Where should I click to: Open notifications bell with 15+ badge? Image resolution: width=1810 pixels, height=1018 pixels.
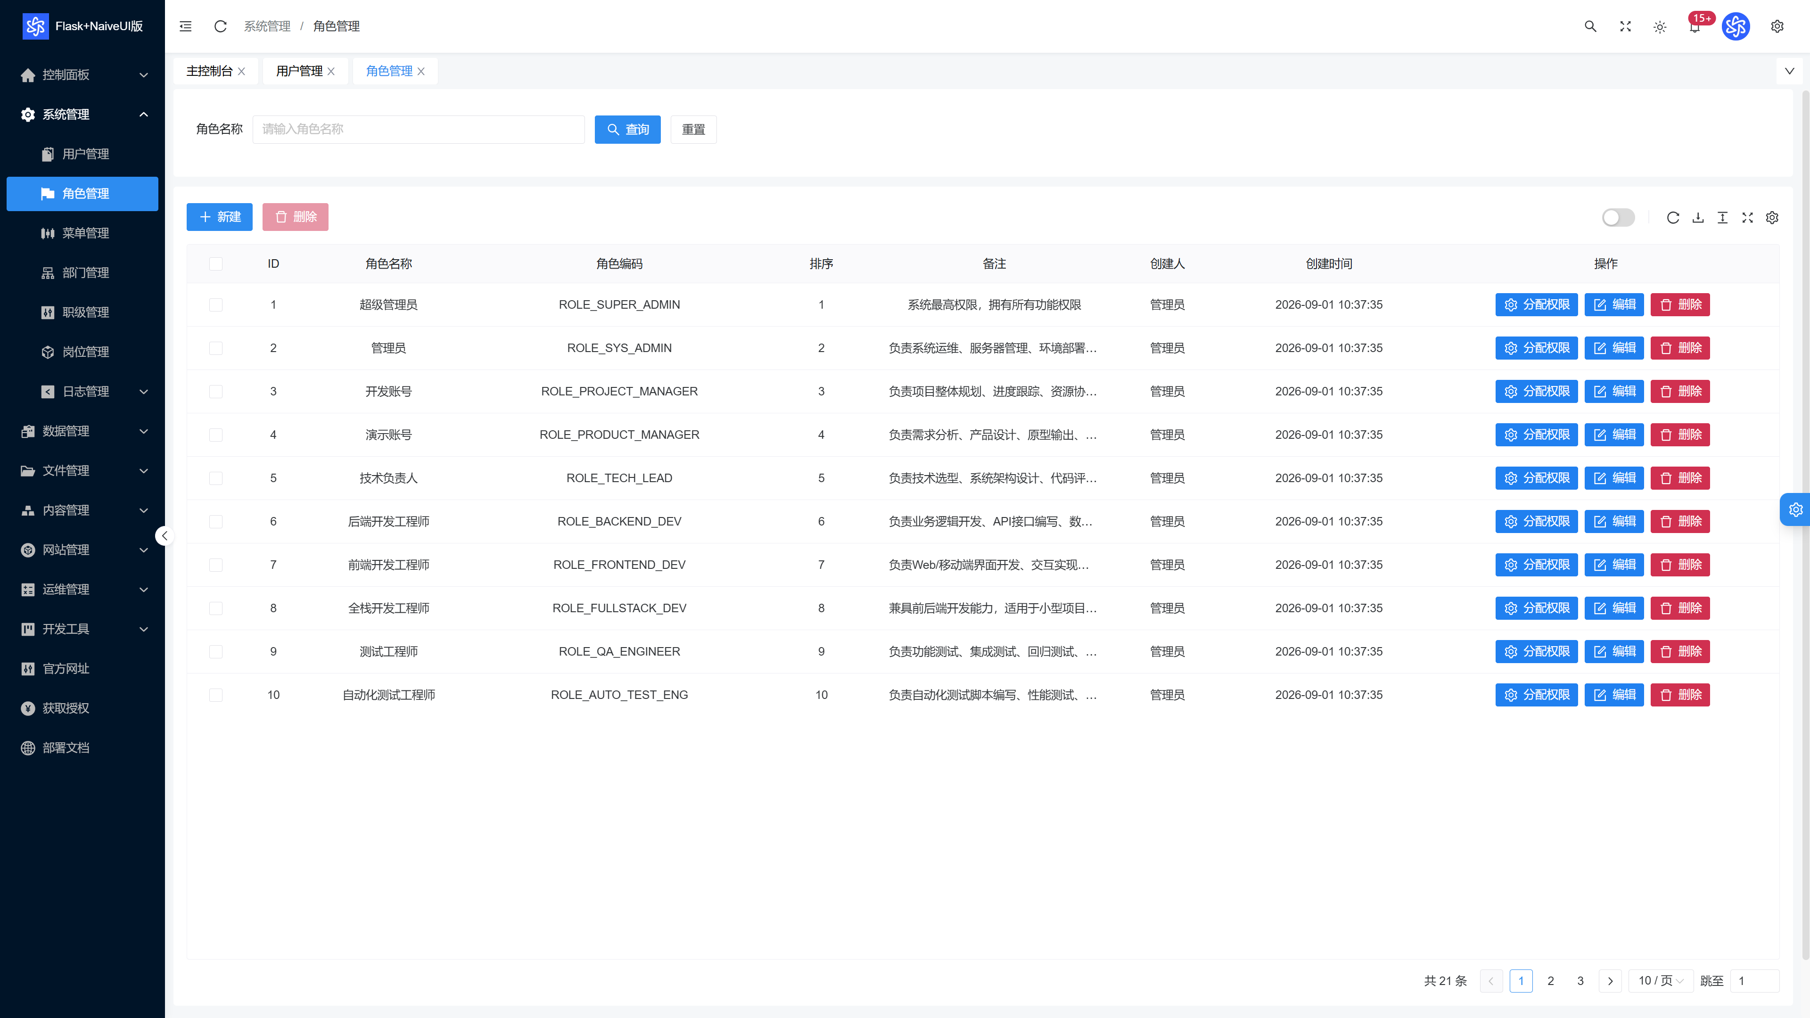pos(1695,27)
